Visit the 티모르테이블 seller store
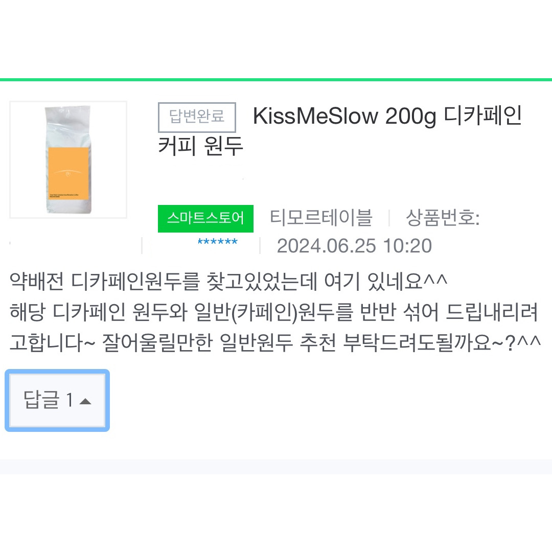The width and height of the screenshot is (552, 552). click(x=322, y=218)
